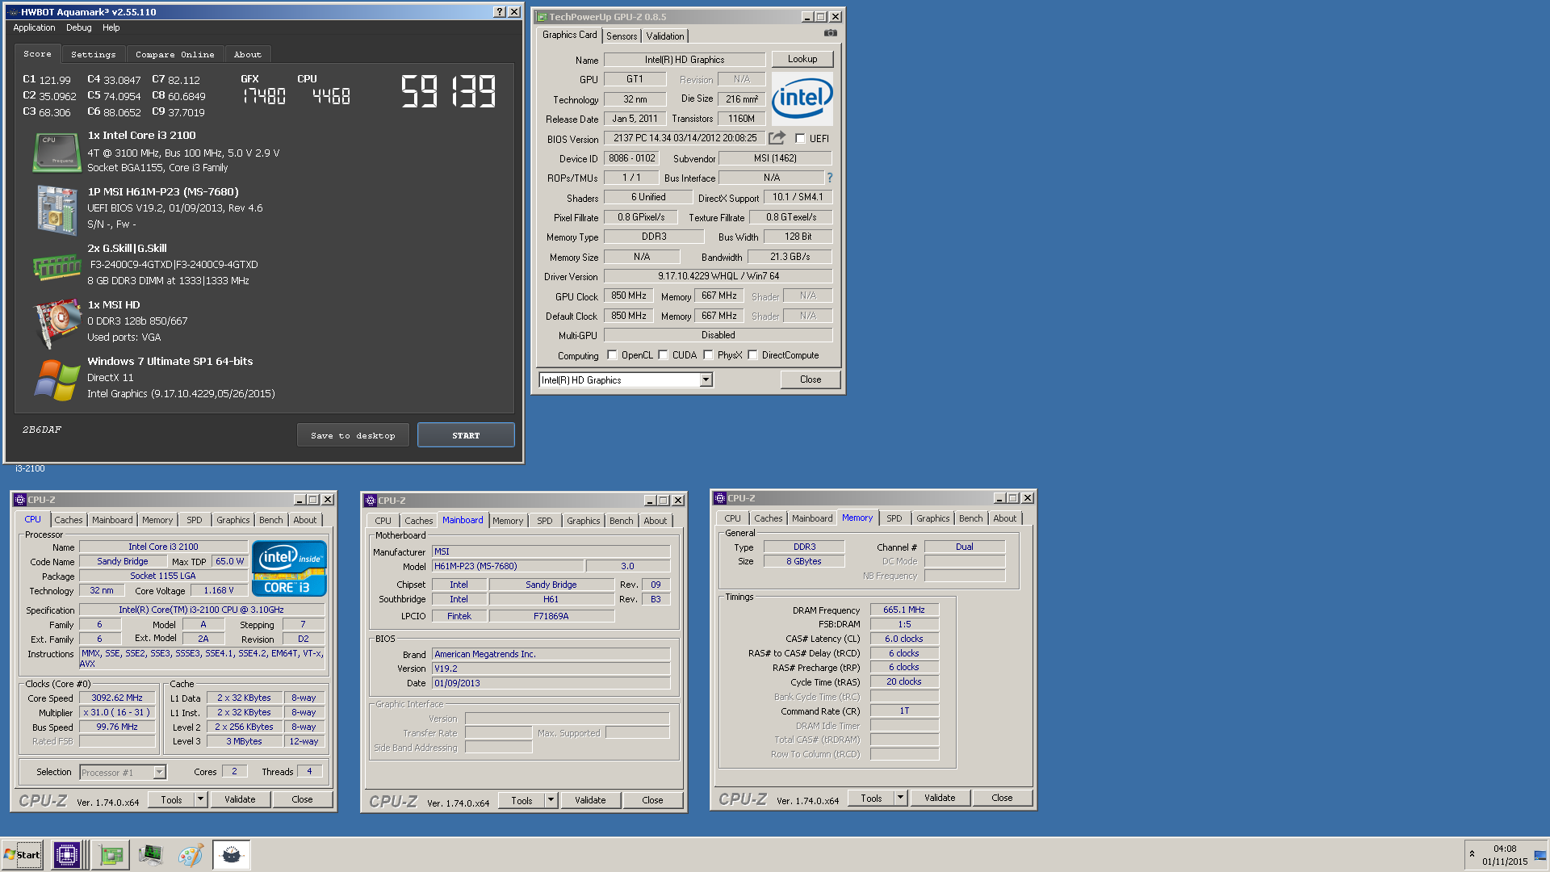Click the CPU chip icon in Aquamark
Viewport: 1550px width, 872px height.
[x=57, y=152]
